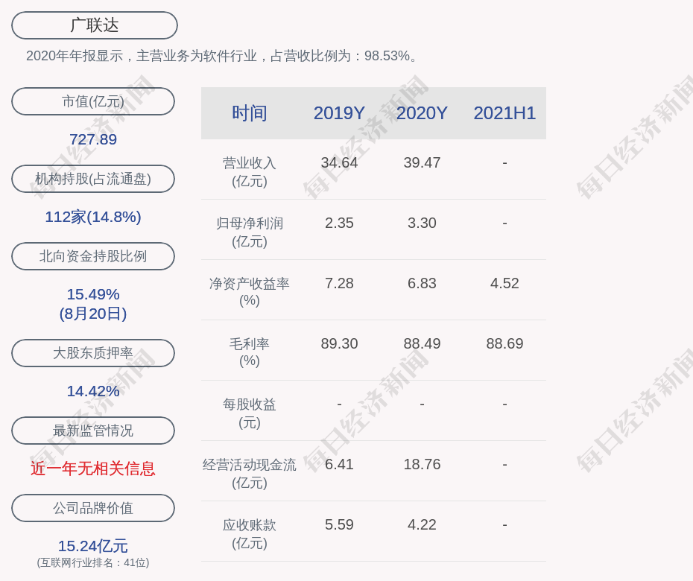The image size is (693, 581).
Task: Select the 公司品牌价值 pill
Action: pyautogui.click(x=93, y=508)
